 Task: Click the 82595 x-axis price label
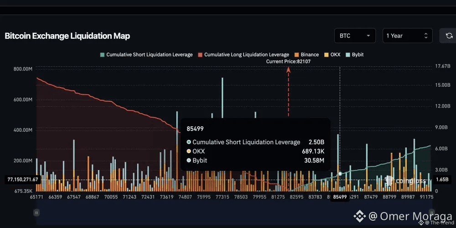[x=297, y=197]
